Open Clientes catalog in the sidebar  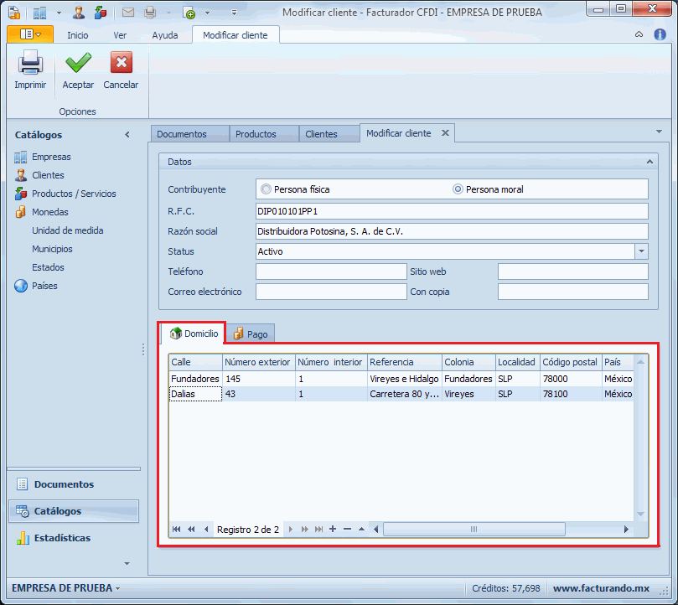click(48, 175)
